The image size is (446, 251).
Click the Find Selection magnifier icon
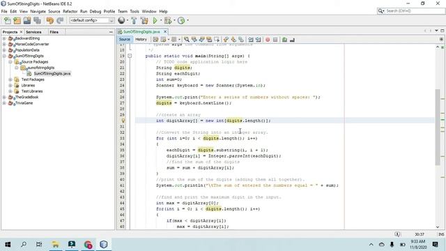point(187,40)
